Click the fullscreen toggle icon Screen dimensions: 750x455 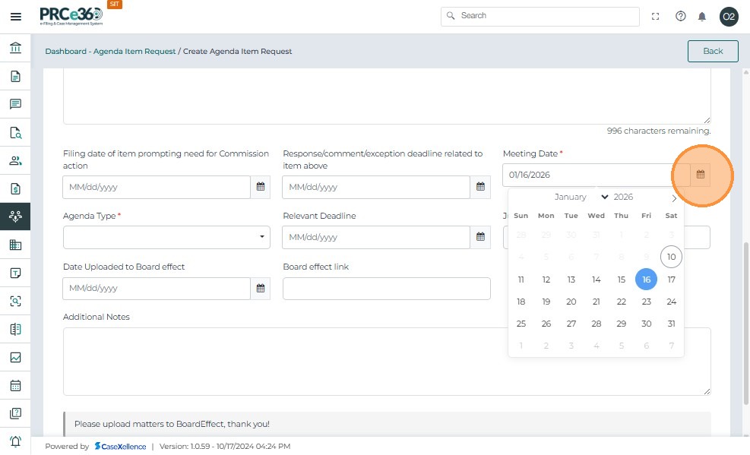point(656,16)
